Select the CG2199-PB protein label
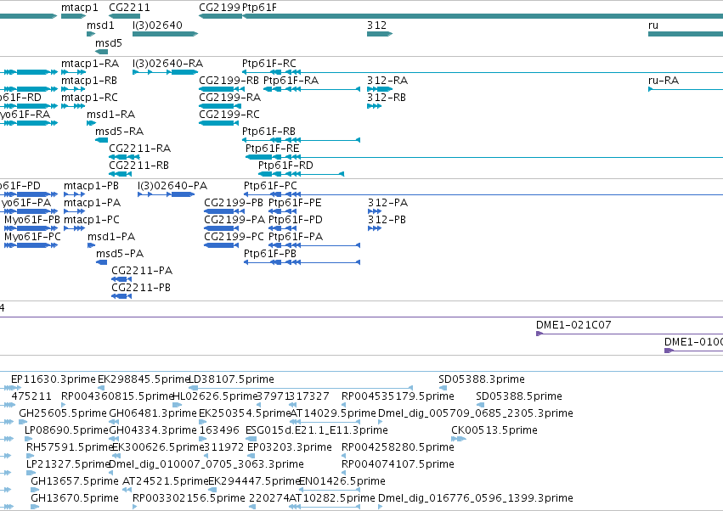Screen dimensions: 723x511 tap(234, 203)
